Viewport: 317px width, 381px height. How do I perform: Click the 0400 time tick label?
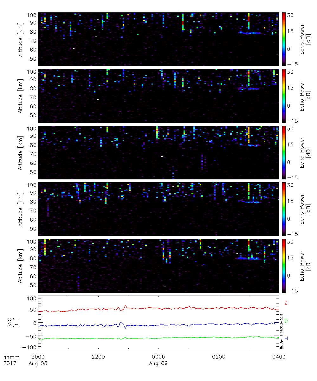click(279, 357)
